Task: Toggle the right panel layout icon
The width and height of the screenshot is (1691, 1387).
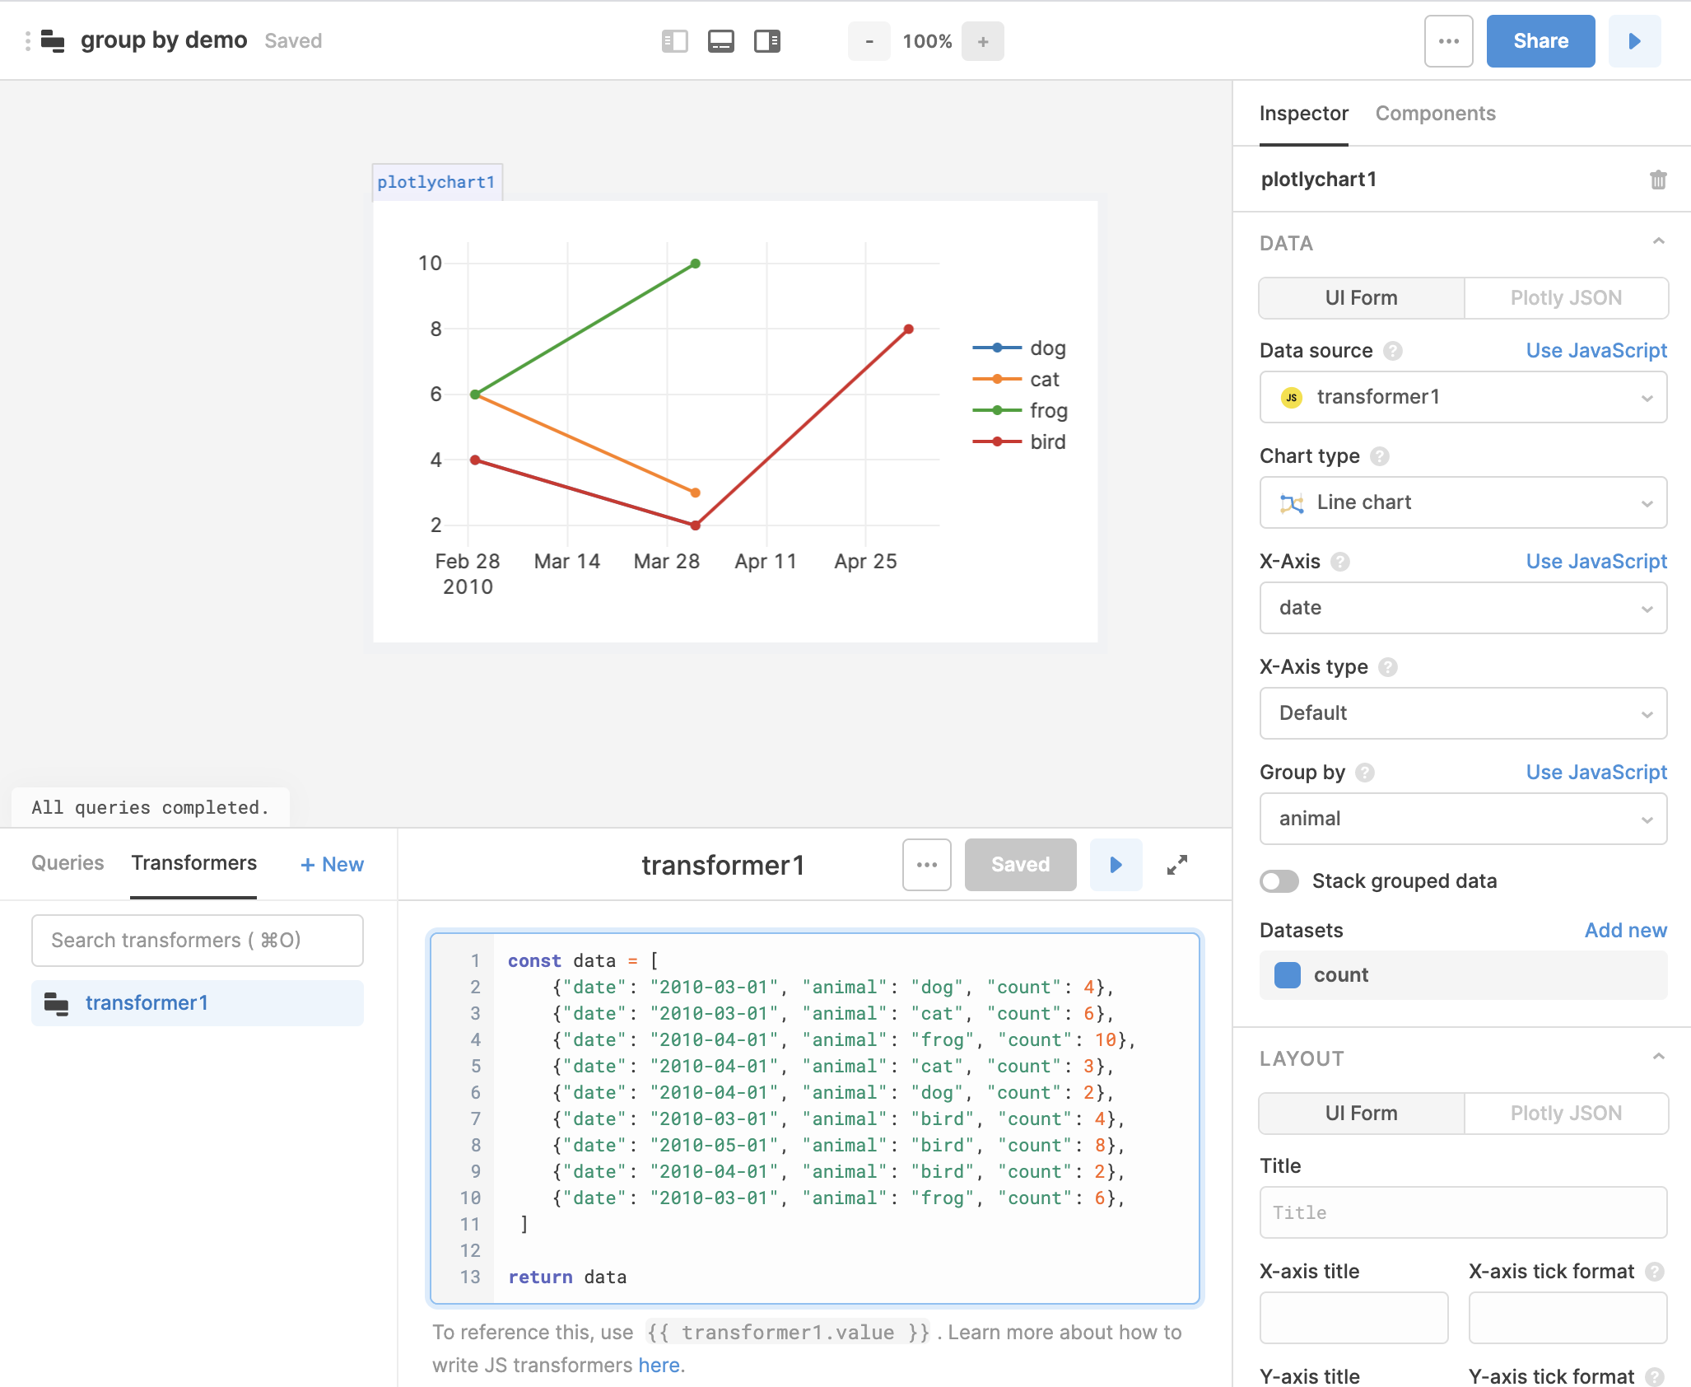Action: click(x=767, y=41)
